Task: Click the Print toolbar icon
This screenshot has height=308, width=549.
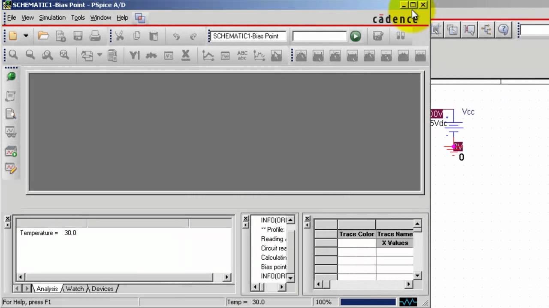Action: [x=95, y=36]
